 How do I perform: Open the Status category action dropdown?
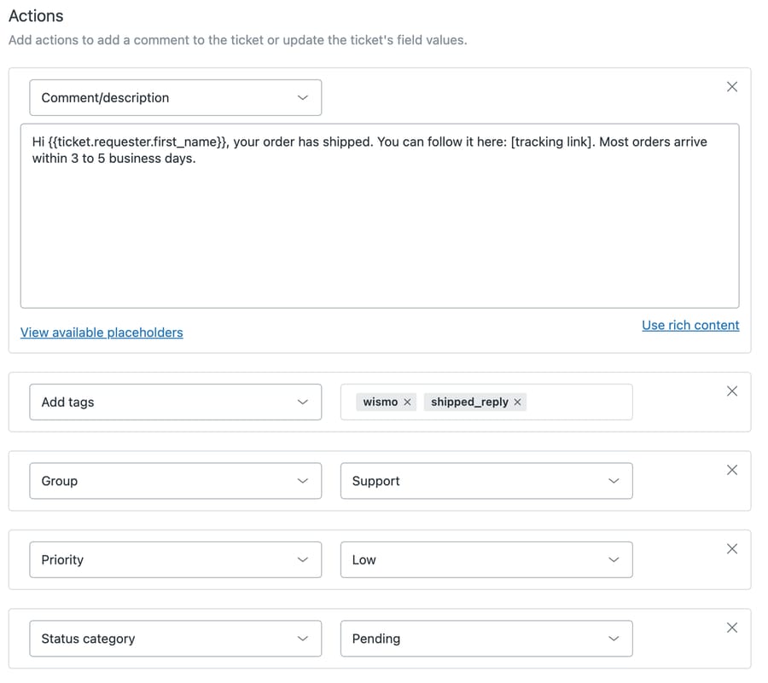[175, 639]
